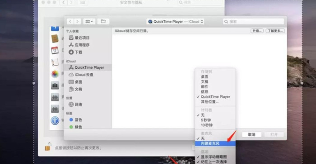
Task: Focus search field in 安全性与隐私 window
Action: tap(201, 2)
